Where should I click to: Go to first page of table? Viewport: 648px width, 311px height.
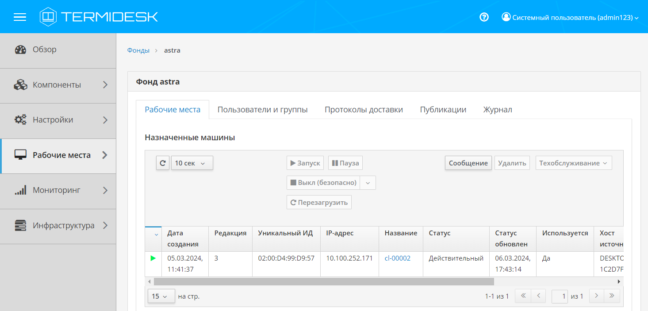[x=523, y=296]
